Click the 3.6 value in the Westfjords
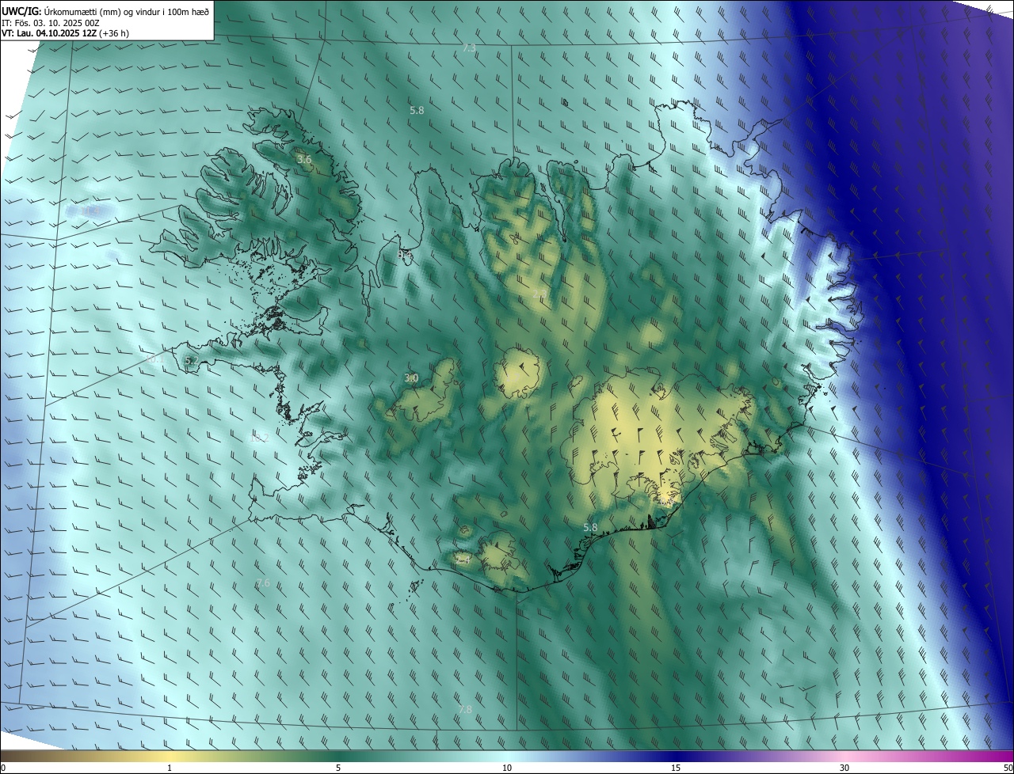Image resolution: width=1014 pixels, height=774 pixels. 304,160
